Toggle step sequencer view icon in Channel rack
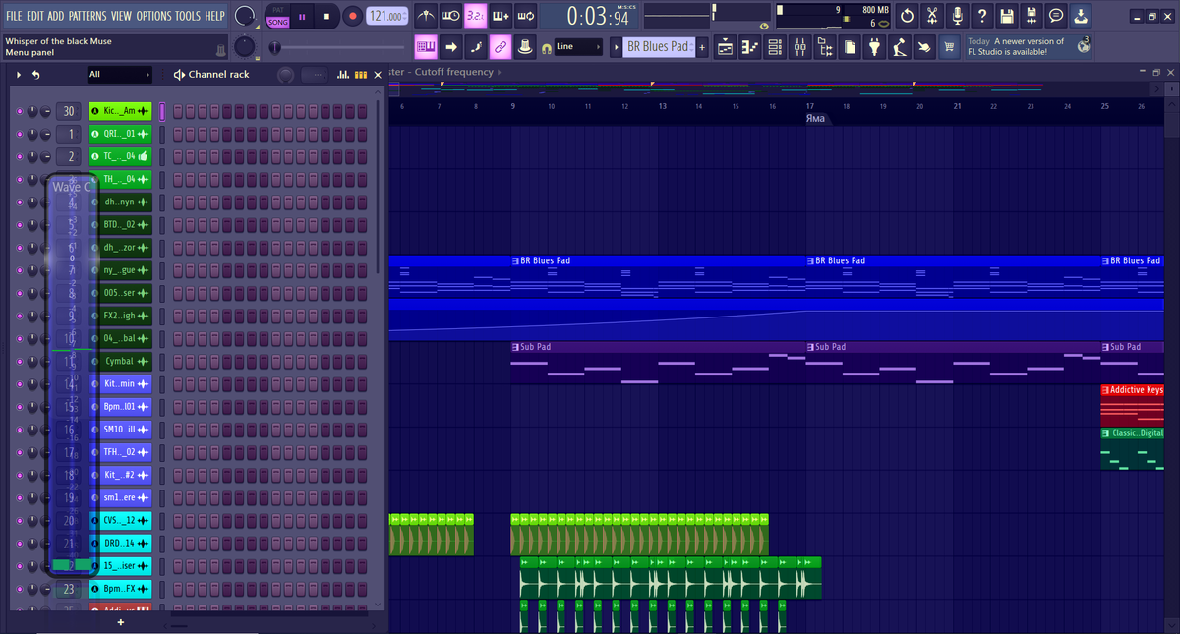 tap(361, 75)
